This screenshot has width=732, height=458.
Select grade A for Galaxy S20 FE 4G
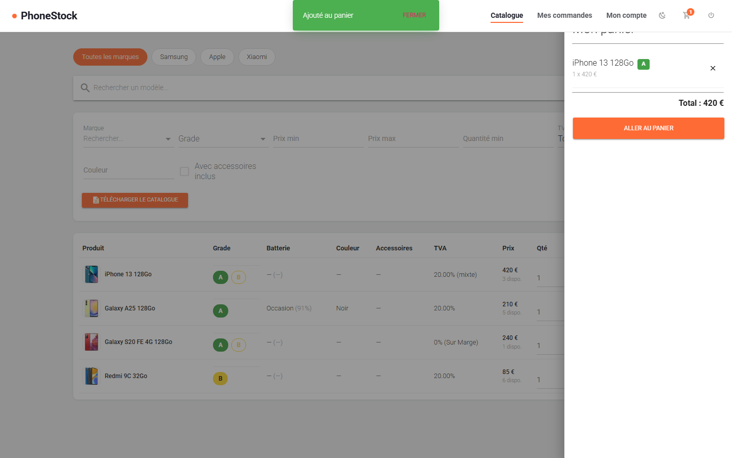coord(221,345)
